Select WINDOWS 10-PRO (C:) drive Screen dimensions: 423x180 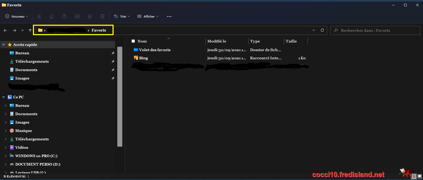pyautogui.click(x=36, y=156)
